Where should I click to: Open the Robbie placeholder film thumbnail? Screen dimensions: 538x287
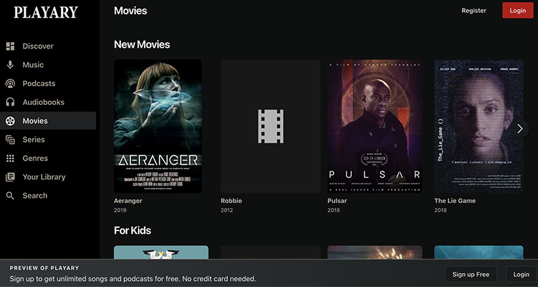click(270, 126)
